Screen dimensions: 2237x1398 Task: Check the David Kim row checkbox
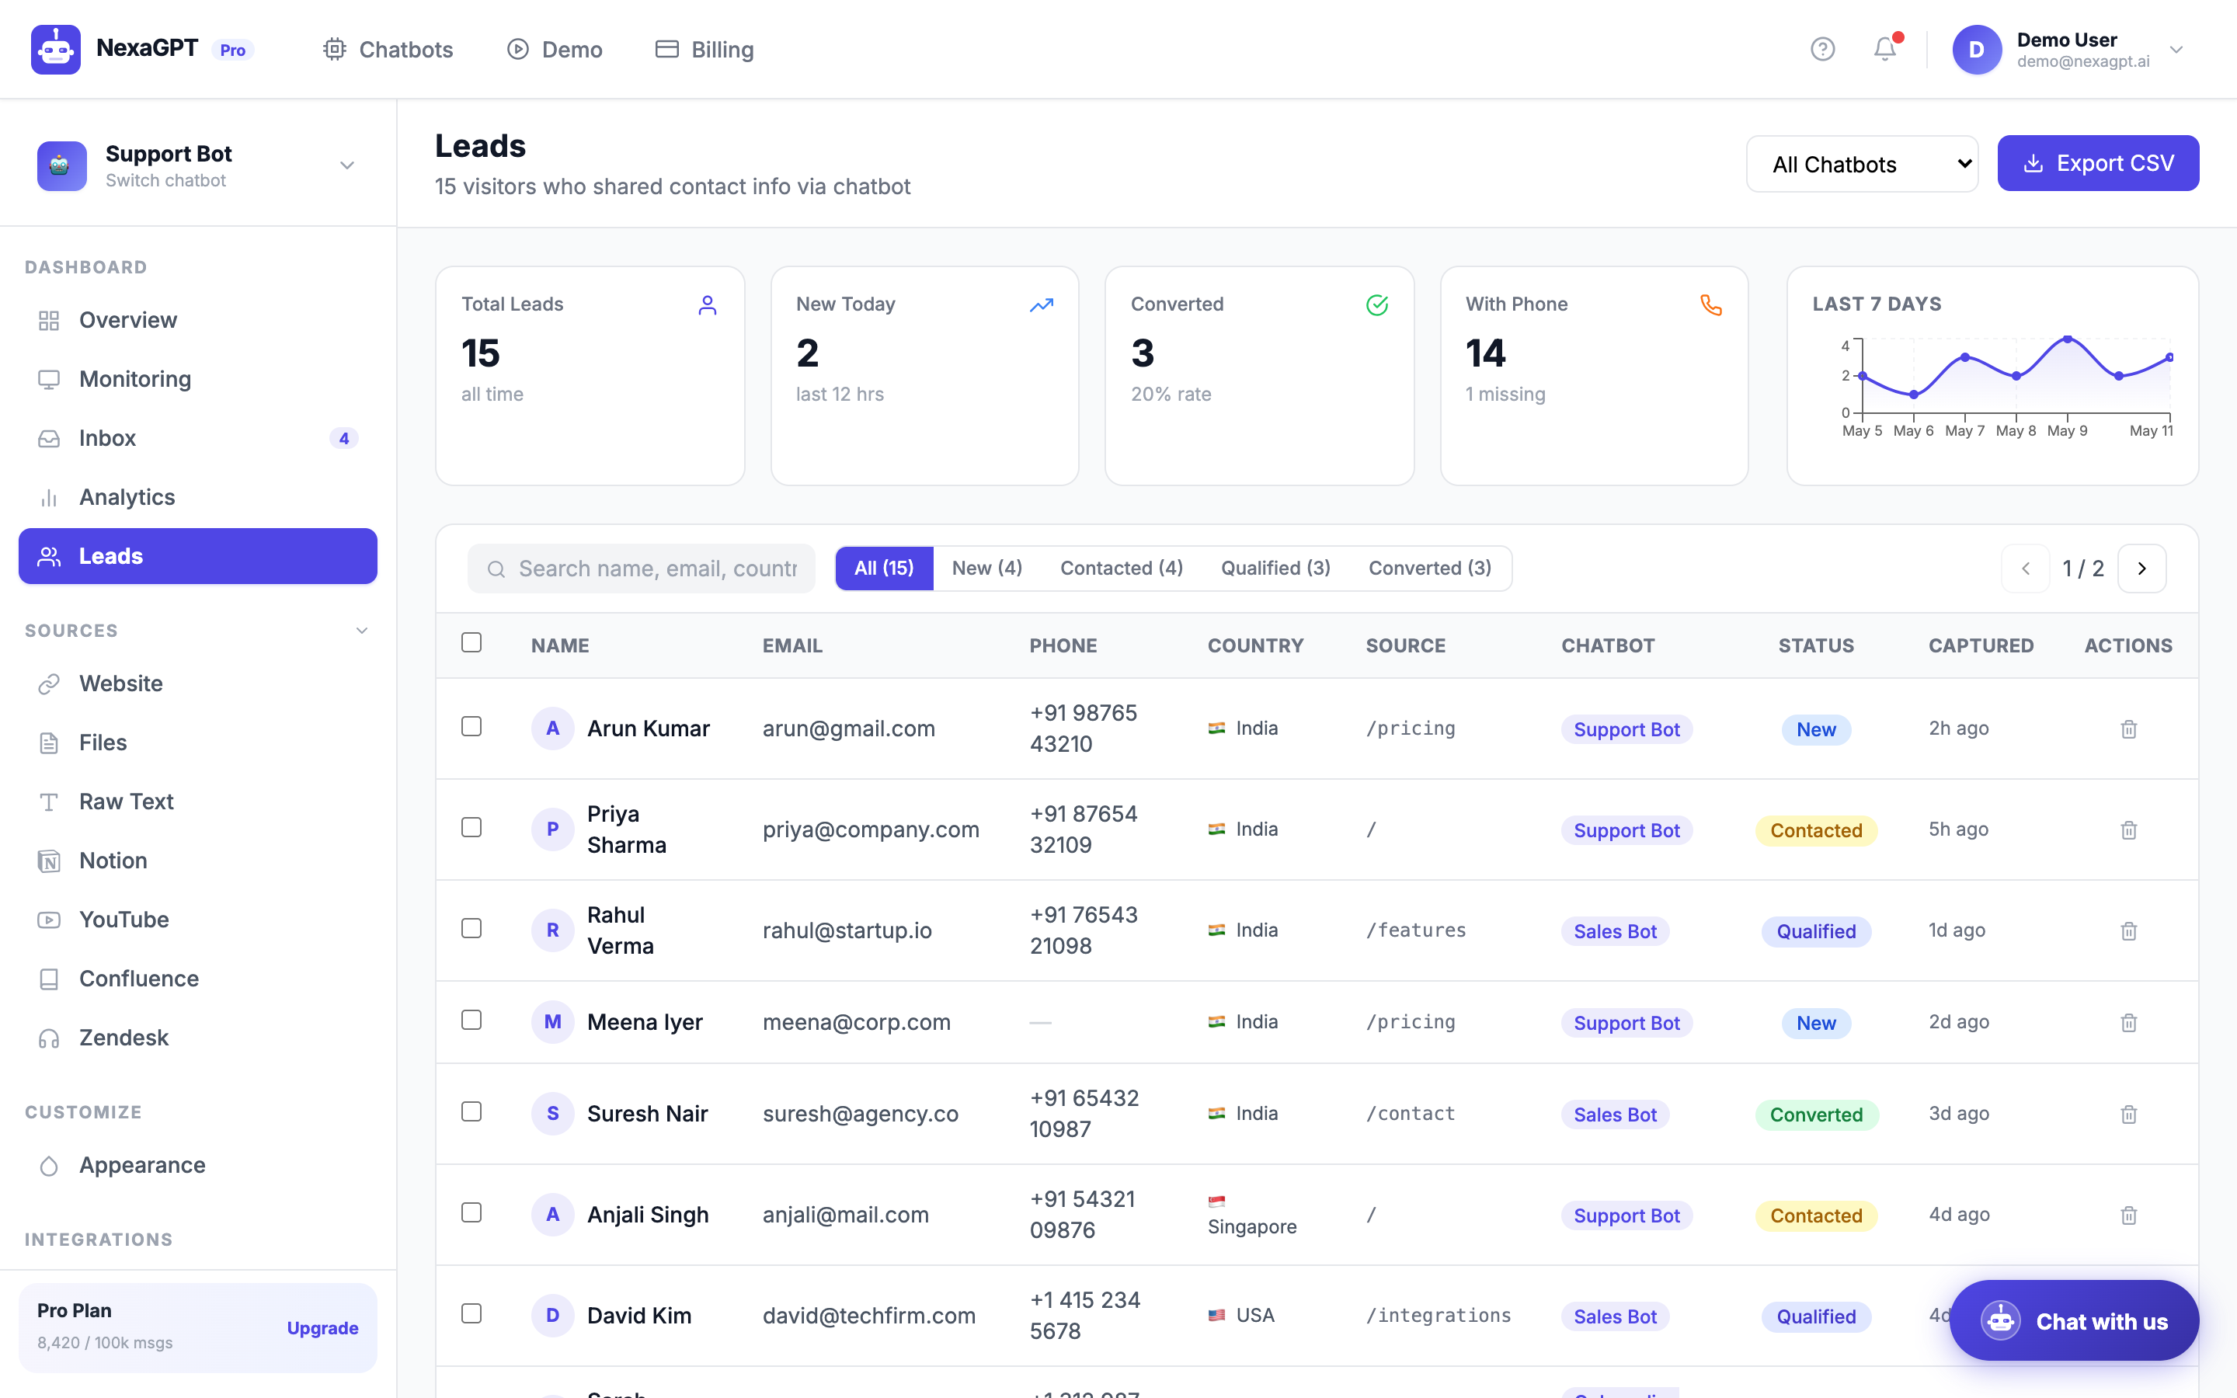click(471, 1314)
